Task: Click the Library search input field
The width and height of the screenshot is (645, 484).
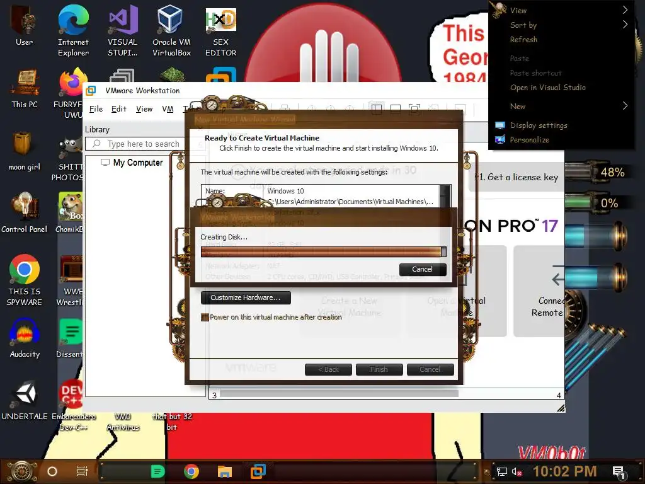Action: tap(143, 144)
